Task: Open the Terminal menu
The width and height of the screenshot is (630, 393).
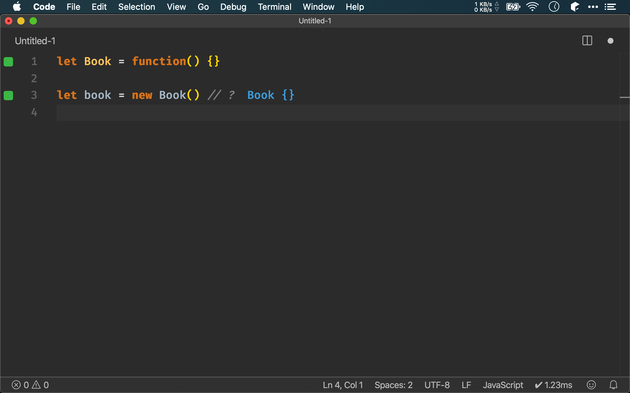Action: pos(274,7)
